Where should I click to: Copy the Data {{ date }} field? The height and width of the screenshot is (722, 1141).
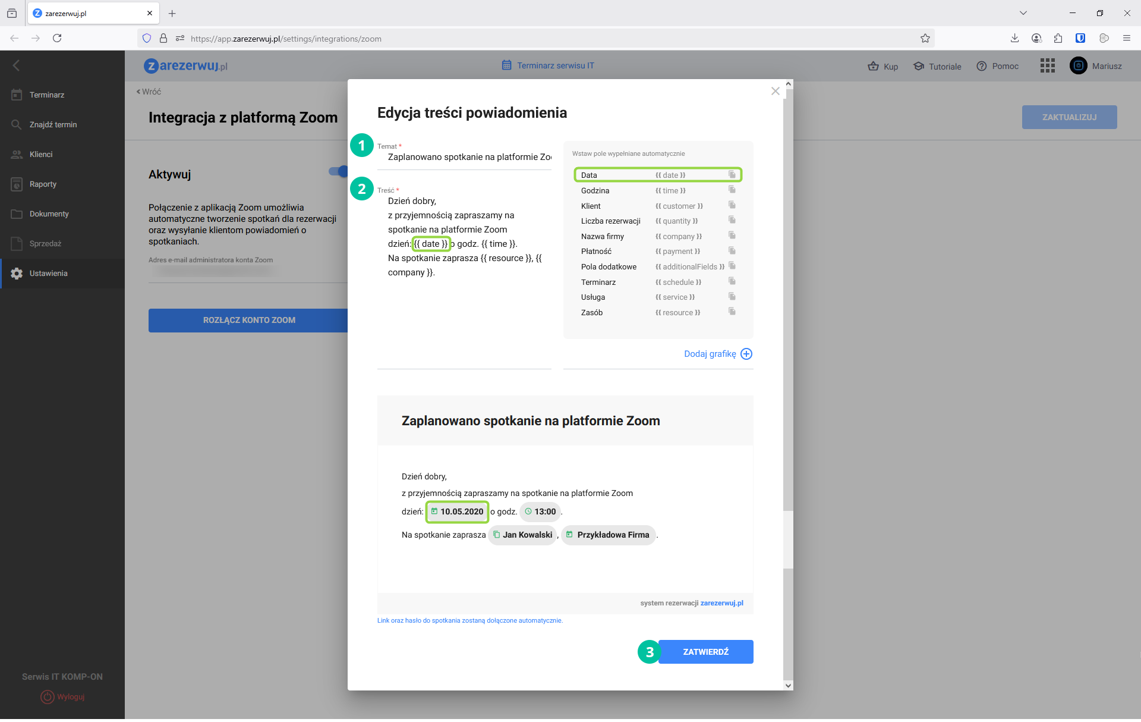[x=732, y=175]
